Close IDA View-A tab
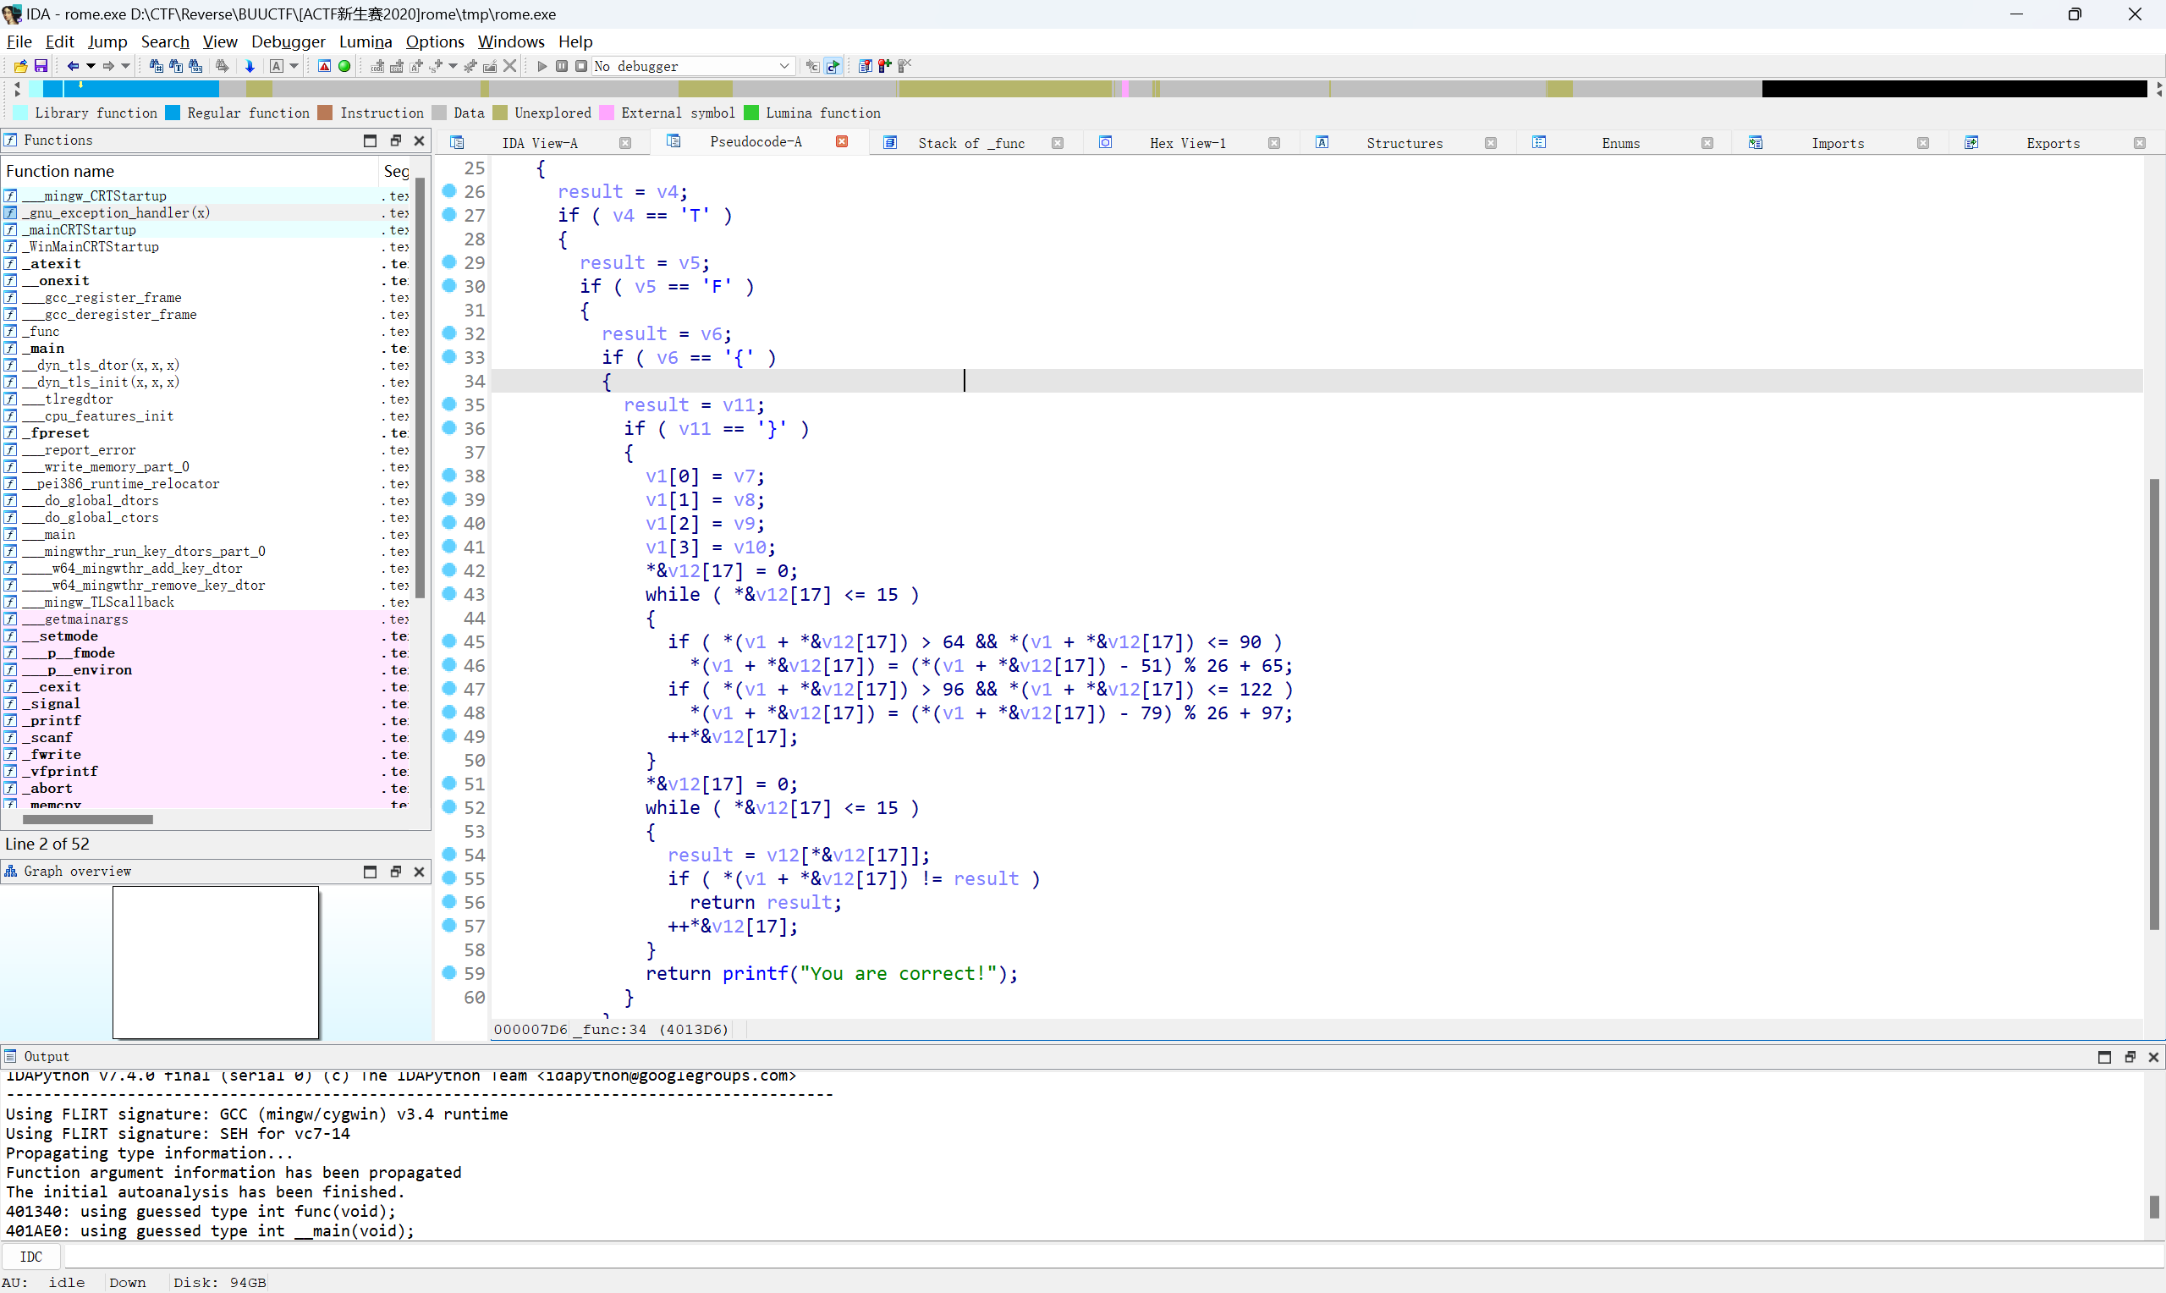Image resolution: width=2166 pixels, height=1293 pixels. tap(625, 143)
